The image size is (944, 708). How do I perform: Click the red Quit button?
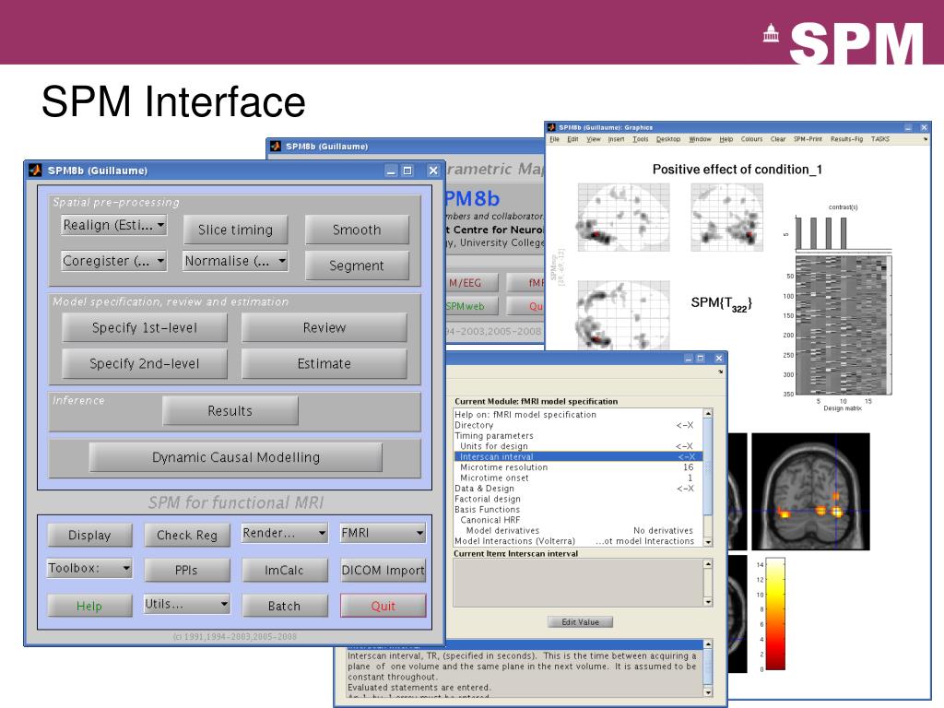tap(383, 606)
